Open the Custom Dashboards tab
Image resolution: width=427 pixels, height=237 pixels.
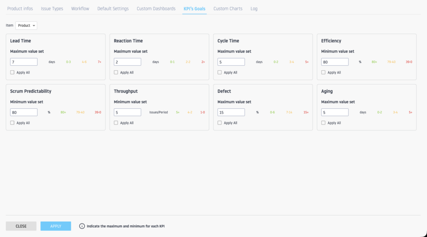[x=156, y=9]
